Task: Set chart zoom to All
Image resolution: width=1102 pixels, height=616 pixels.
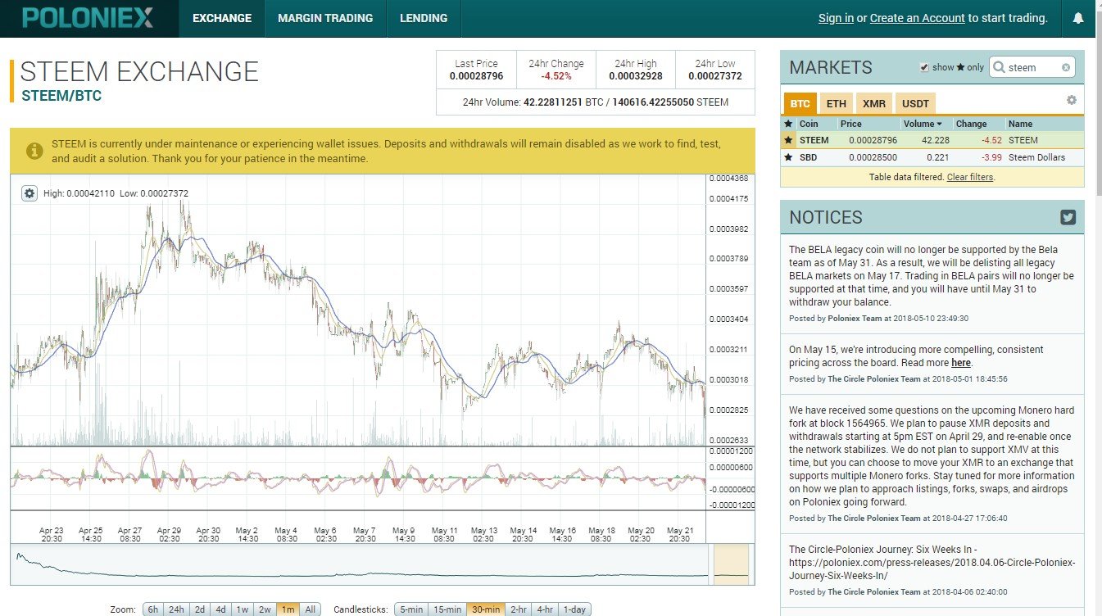Action: (x=309, y=609)
